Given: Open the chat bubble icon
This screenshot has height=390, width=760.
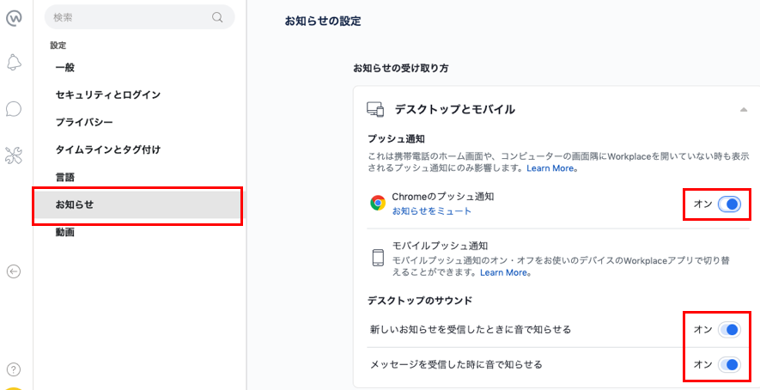Looking at the screenshot, I should (x=14, y=108).
